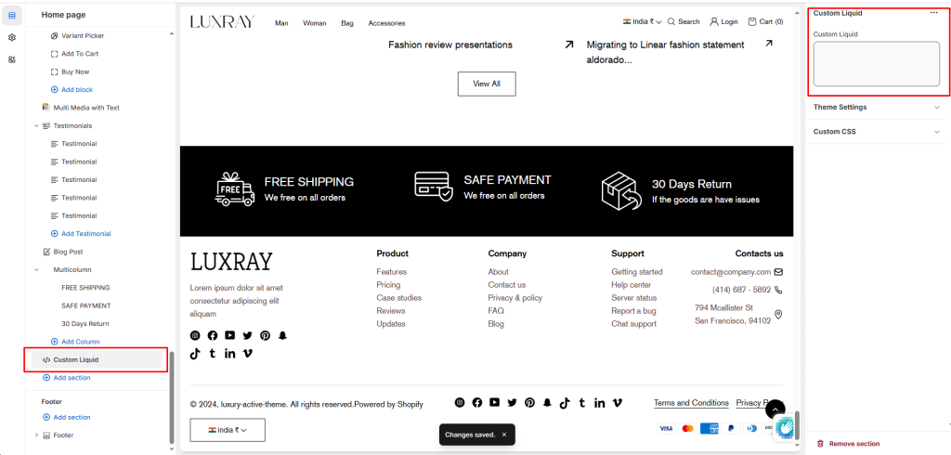The height and width of the screenshot is (455, 951).
Task: Click the LUXRAY logo in store header
Action: click(x=222, y=22)
